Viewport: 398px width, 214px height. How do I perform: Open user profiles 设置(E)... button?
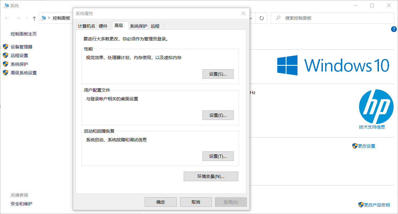(x=218, y=115)
